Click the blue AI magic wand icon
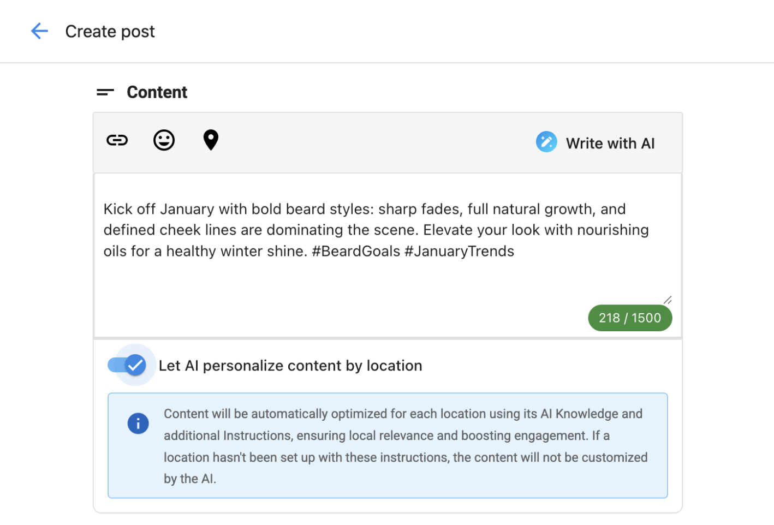The width and height of the screenshot is (774, 525). point(546,142)
